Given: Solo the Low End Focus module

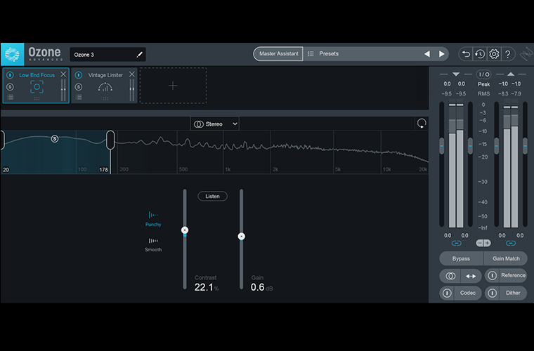Looking at the screenshot, I should tap(10, 87).
